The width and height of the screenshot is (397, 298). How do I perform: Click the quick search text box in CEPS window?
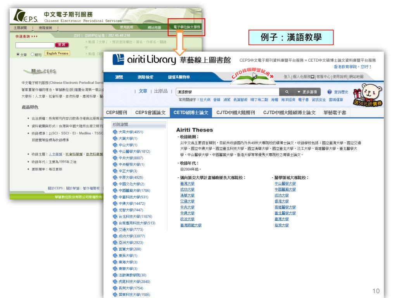[x=35, y=45]
